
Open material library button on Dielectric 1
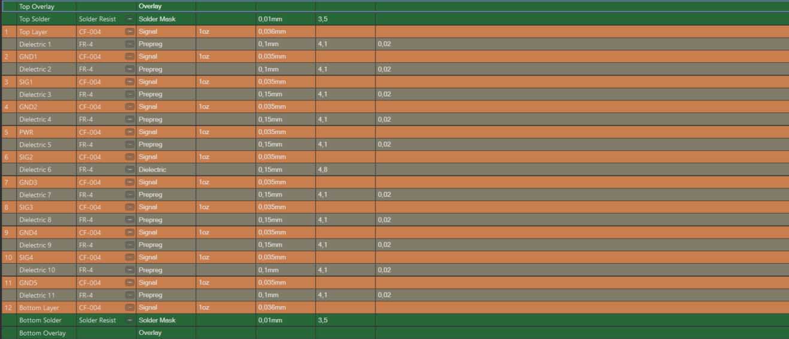click(x=130, y=44)
